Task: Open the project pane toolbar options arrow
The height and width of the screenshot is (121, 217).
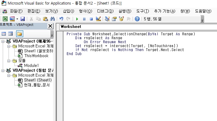Action: [52, 34]
